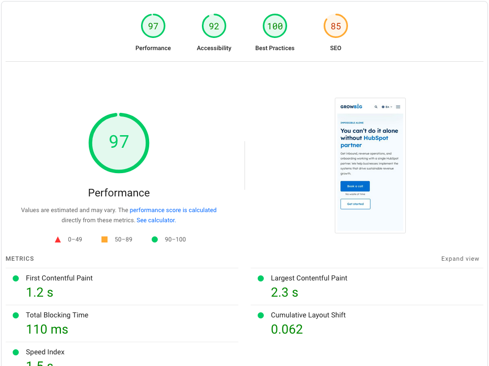This screenshot has height=366, width=489.
Task: Switch to the SEO category score
Action: 335,26
